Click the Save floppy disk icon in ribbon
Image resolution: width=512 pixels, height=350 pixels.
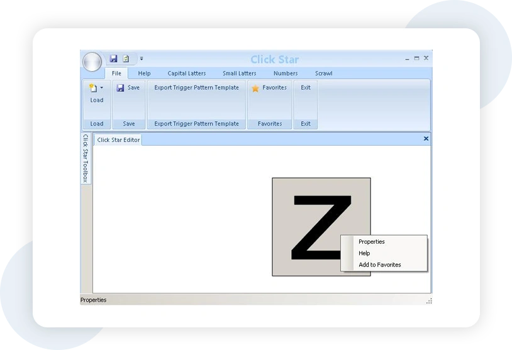(x=120, y=88)
